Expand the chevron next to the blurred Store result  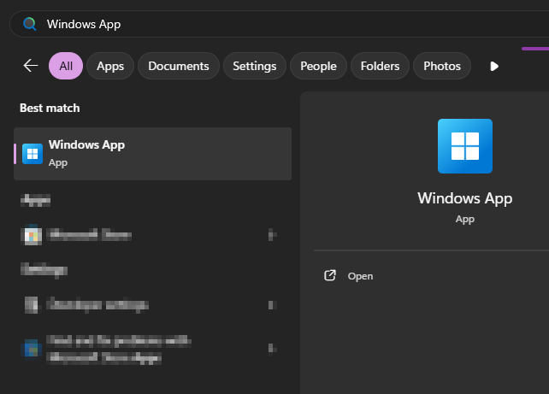tap(271, 234)
